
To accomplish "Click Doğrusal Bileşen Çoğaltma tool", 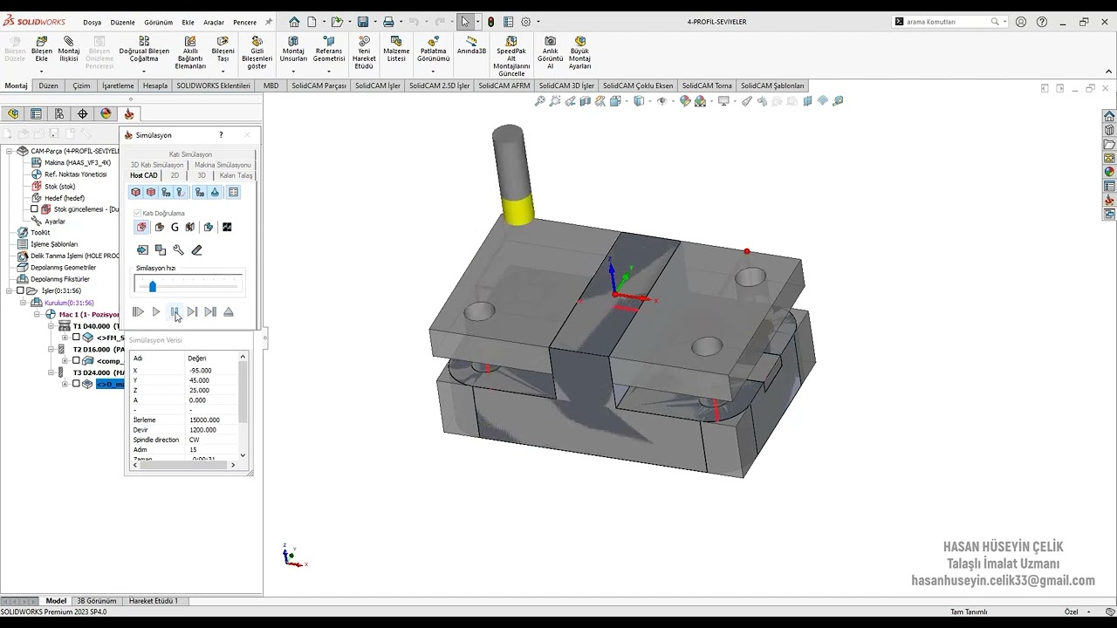I will click(144, 49).
